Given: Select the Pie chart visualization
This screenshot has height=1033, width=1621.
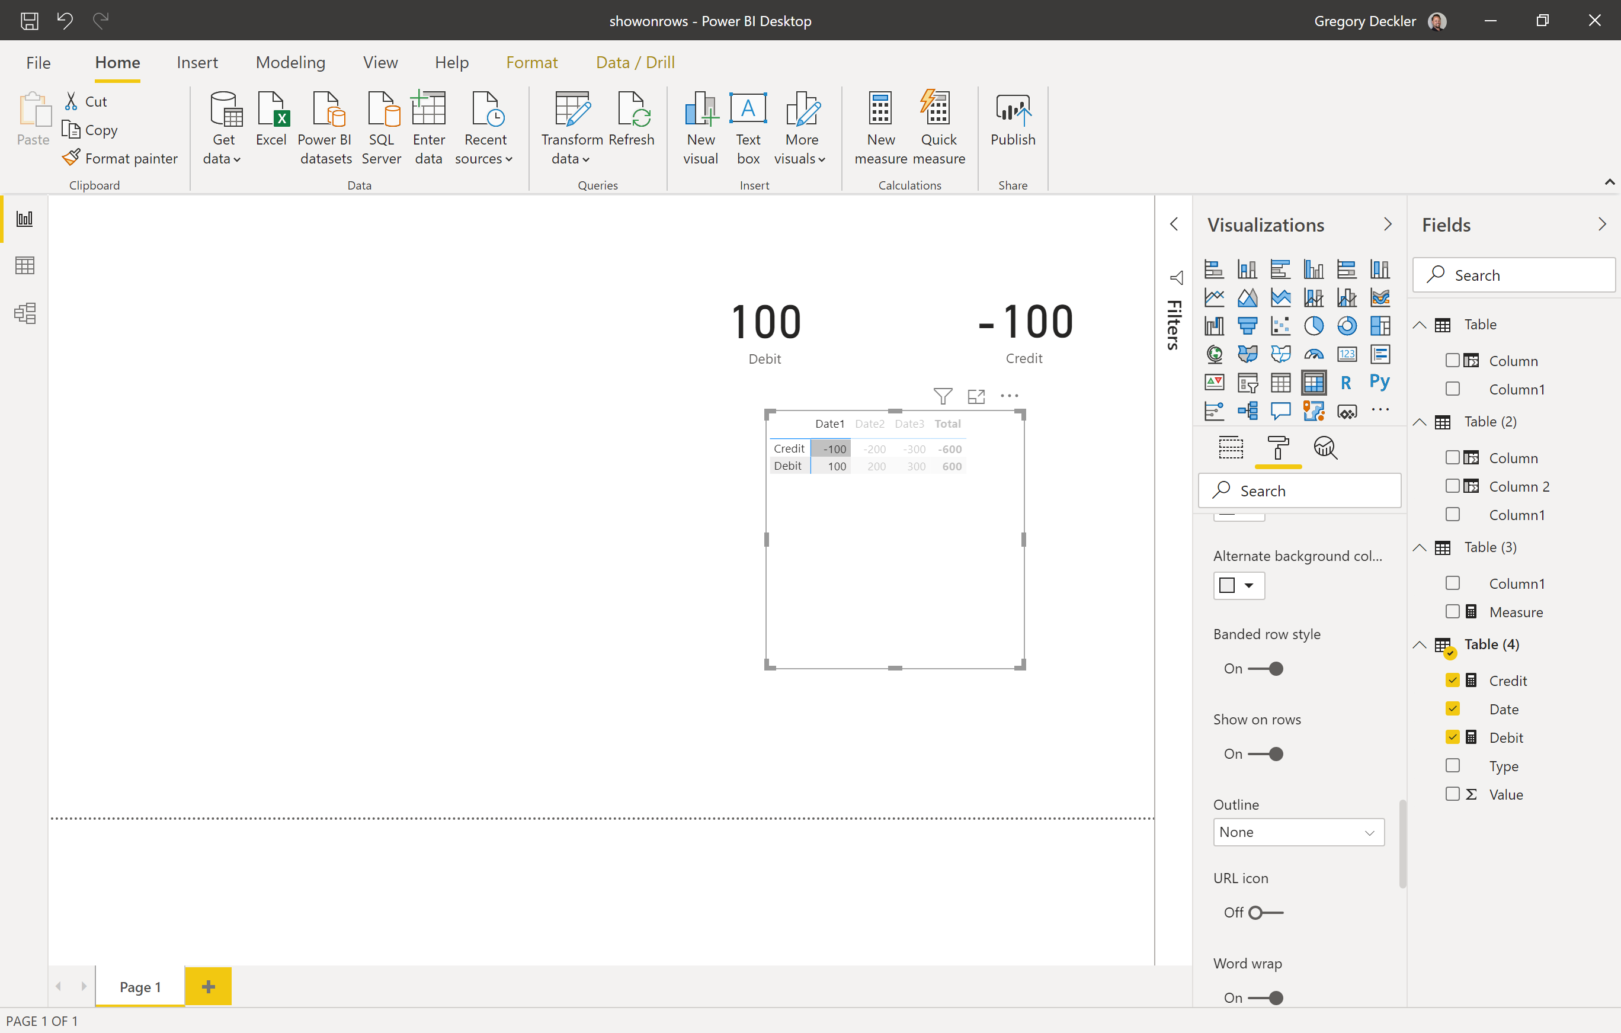Looking at the screenshot, I should [x=1314, y=326].
